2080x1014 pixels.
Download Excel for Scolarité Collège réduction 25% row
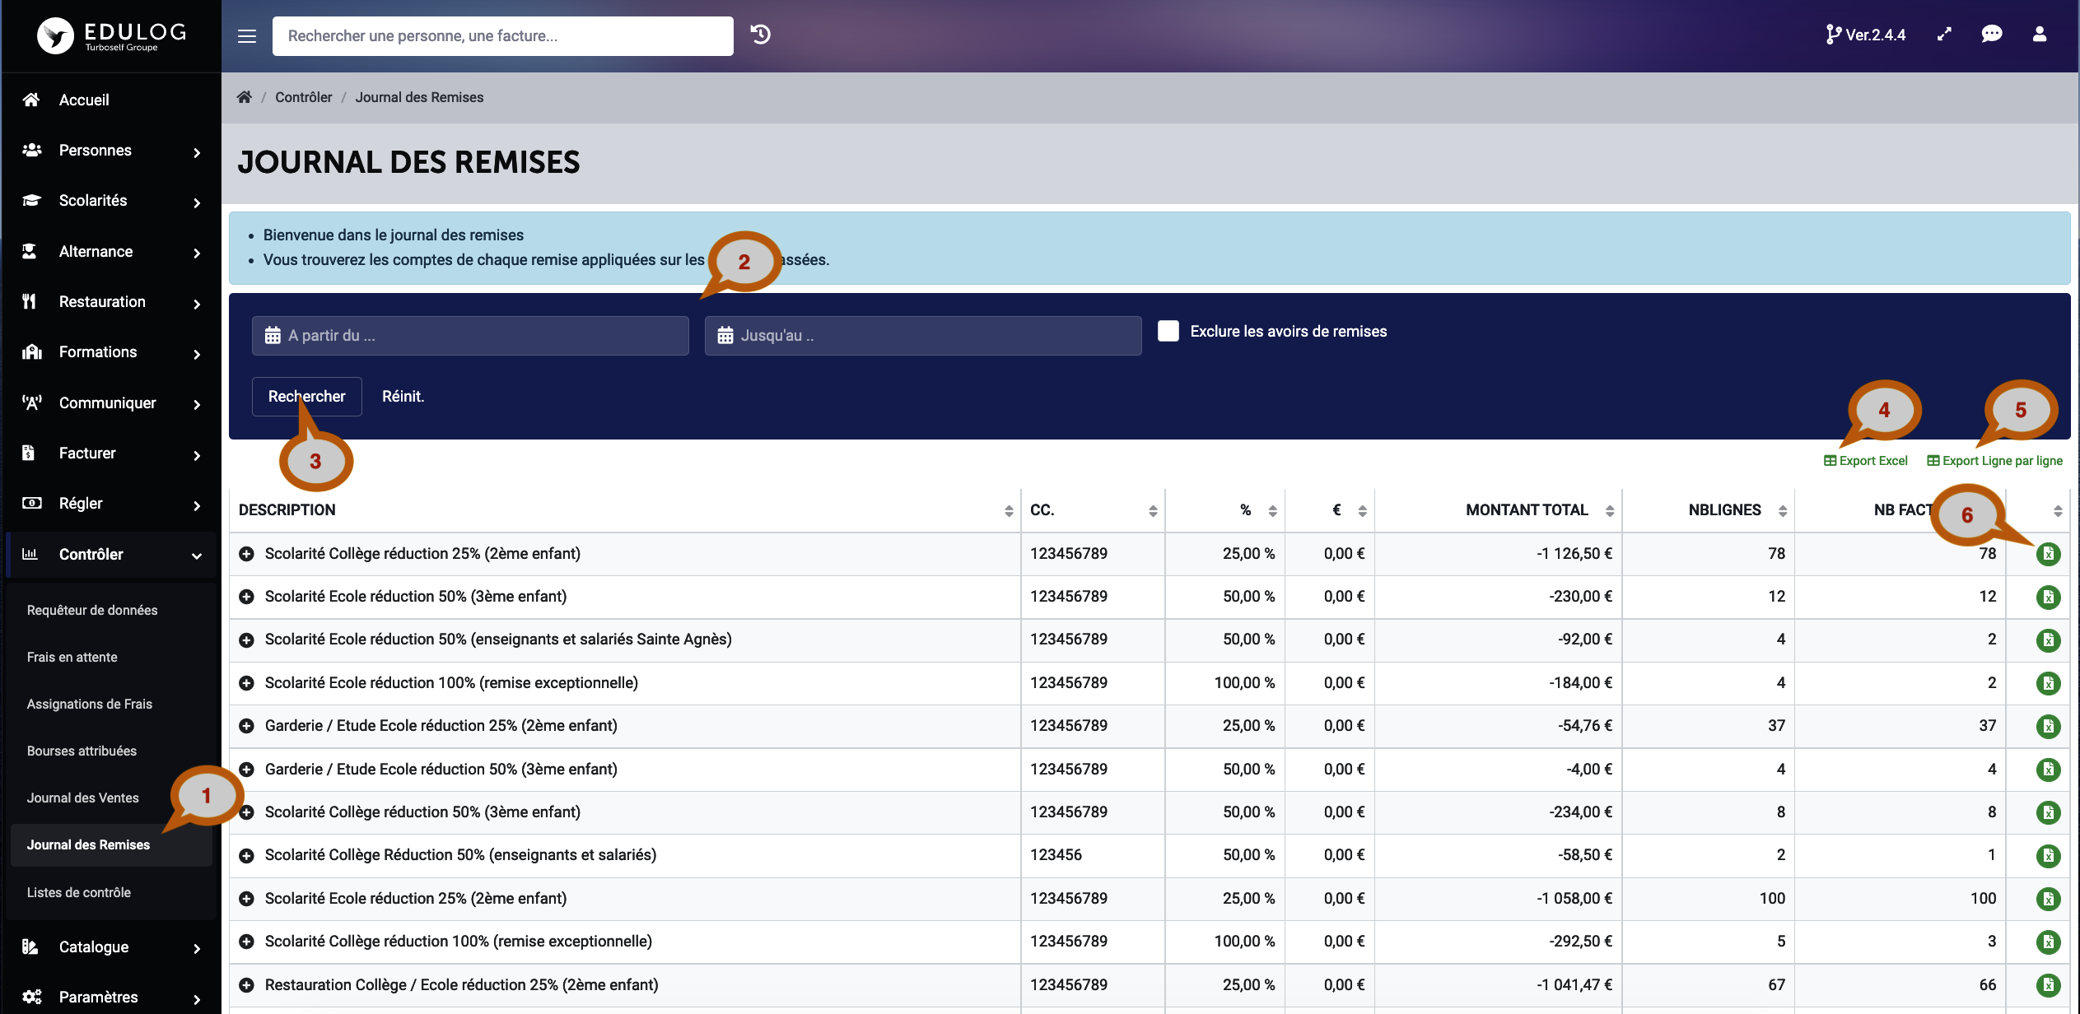tap(2048, 554)
